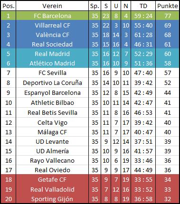
Task: Select the Getafe CF cell
Action: (x=52, y=179)
